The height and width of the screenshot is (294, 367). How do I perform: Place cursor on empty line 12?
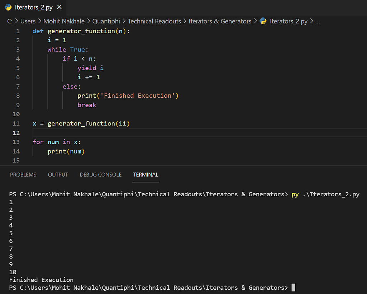[x=199, y=133]
